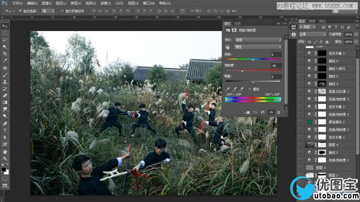The width and height of the screenshot is (360, 202).
Task: Click the first eyedropper in Hue/Saturation panel
Action: pyautogui.click(x=228, y=89)
